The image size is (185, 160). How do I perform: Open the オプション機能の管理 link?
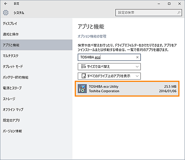click(92, 36)
